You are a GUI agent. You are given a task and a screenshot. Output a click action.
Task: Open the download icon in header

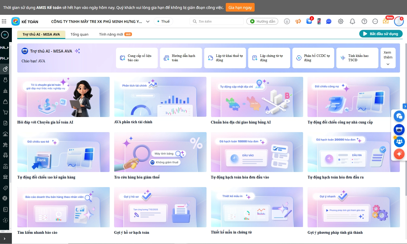[287, 21]
